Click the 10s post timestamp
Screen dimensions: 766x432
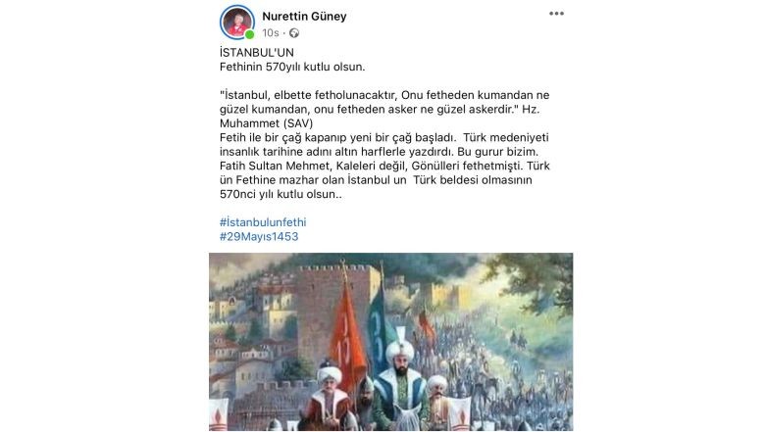[x=270, y=32]
